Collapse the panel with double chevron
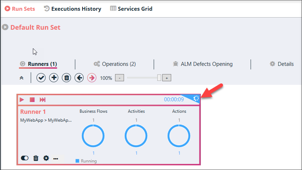The height and width of the screenshot is (170, 302). point(21,78)
